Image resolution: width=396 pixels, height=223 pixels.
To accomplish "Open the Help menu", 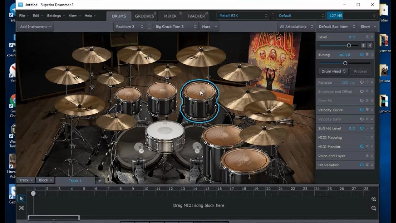I will point(90,15).
